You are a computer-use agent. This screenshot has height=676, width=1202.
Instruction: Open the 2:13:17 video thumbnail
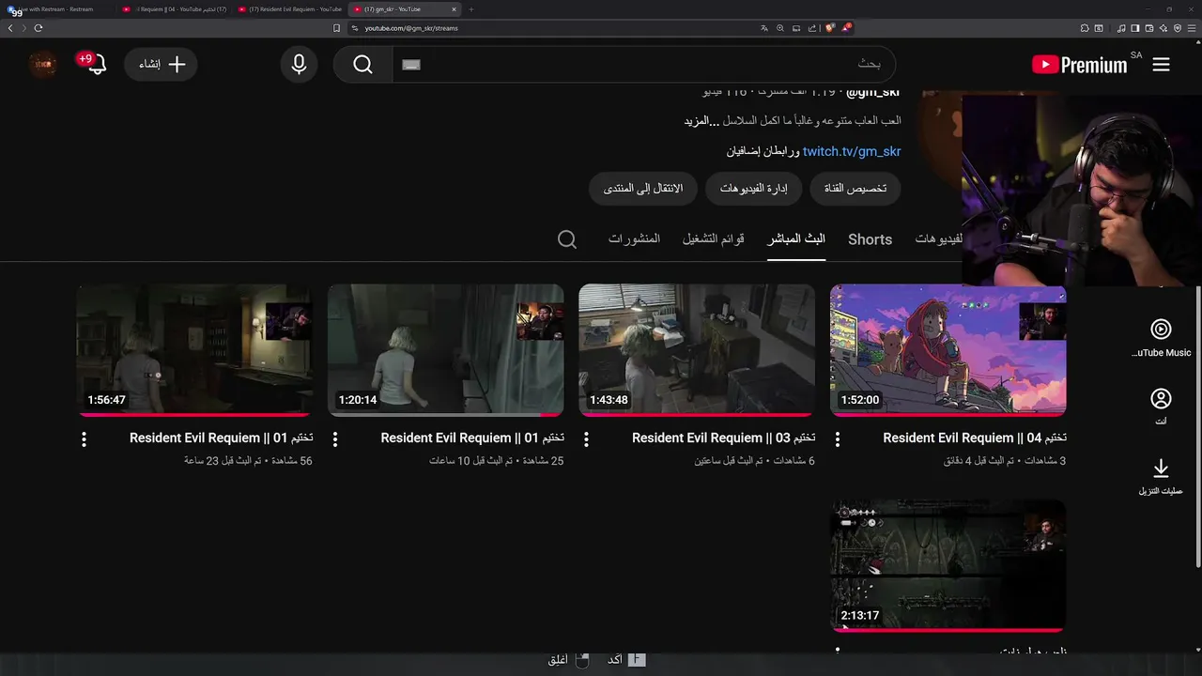tap(948, 565)
